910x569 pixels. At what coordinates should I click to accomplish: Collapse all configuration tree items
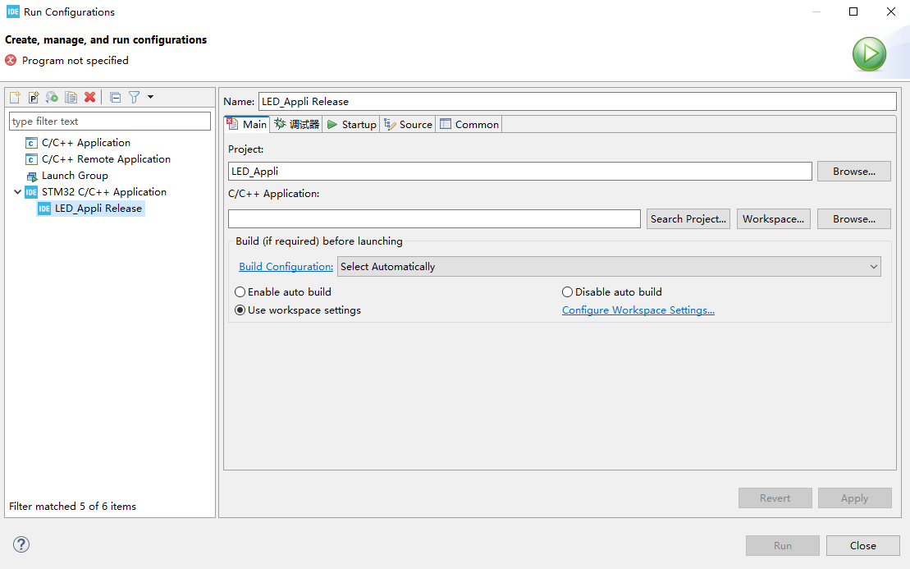[116, 98]
